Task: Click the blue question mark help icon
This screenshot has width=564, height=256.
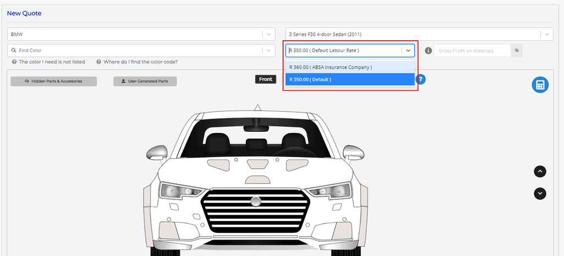Action: 421,80
